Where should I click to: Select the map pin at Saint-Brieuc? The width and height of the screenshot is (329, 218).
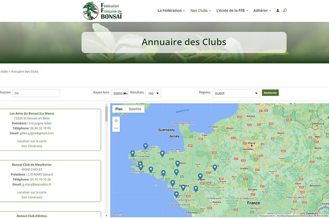tap(162, 153)
